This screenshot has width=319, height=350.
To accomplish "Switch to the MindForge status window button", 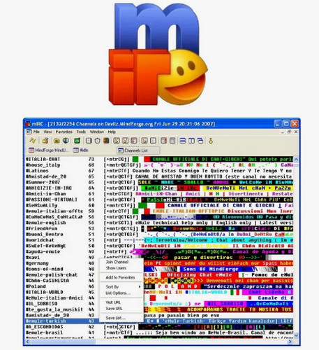I will click(x=49, y=150).
